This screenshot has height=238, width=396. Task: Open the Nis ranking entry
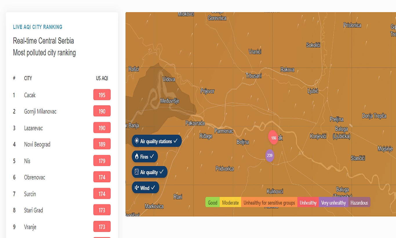[x=61, y=161]
